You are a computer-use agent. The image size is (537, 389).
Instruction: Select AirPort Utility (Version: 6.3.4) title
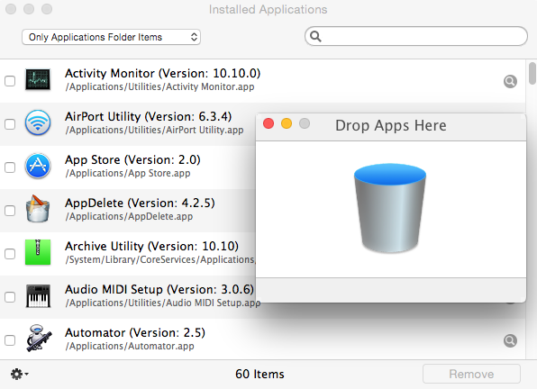click(149, 117)
